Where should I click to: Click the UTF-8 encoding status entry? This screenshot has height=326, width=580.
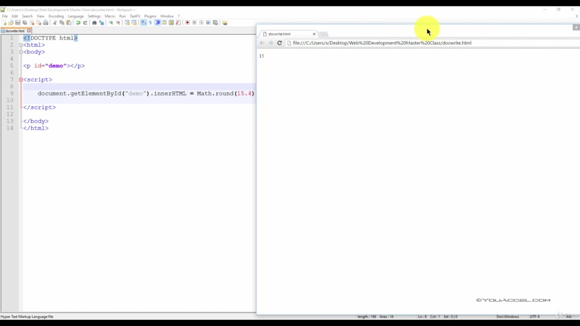tap(535, 316)
